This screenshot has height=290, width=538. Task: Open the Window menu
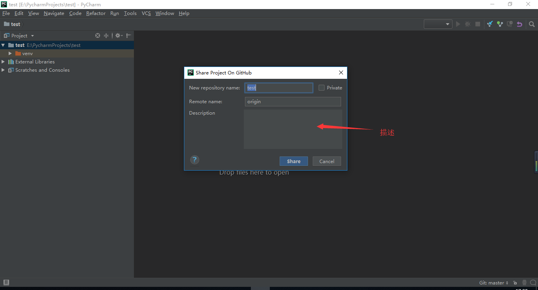click(x=165, y=13)
